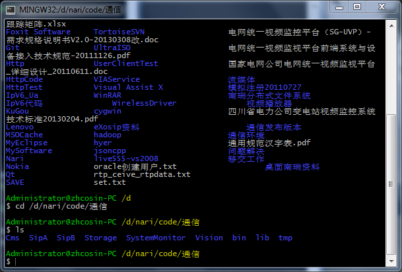This screenshot has height=272, width=402.
Task: Click the 'Qt' directory name
Action: [x=11, y=174]
